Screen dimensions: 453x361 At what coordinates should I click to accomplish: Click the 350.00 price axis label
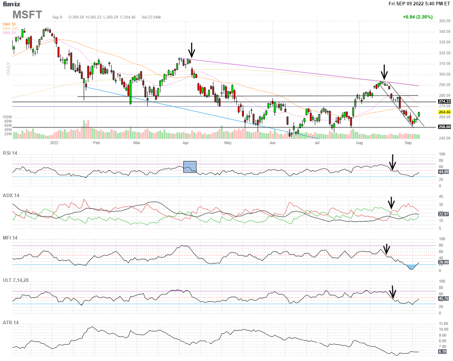coord(445,21)
